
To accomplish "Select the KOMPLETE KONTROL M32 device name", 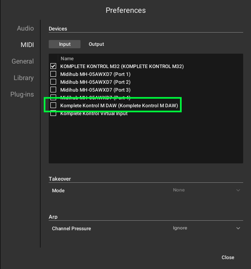I will tap(122, 66).
